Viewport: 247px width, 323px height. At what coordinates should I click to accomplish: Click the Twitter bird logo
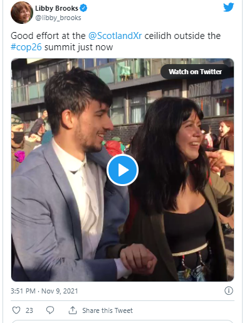[x=228, y=8]
